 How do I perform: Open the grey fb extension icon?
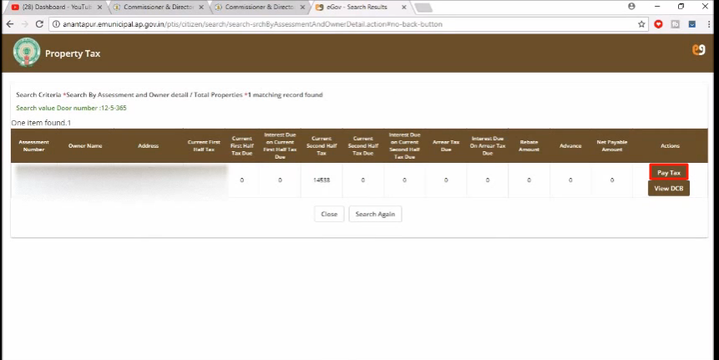tap(676, 24)
